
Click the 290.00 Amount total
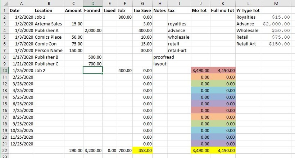pyautogui.click(x=73, y=150)
